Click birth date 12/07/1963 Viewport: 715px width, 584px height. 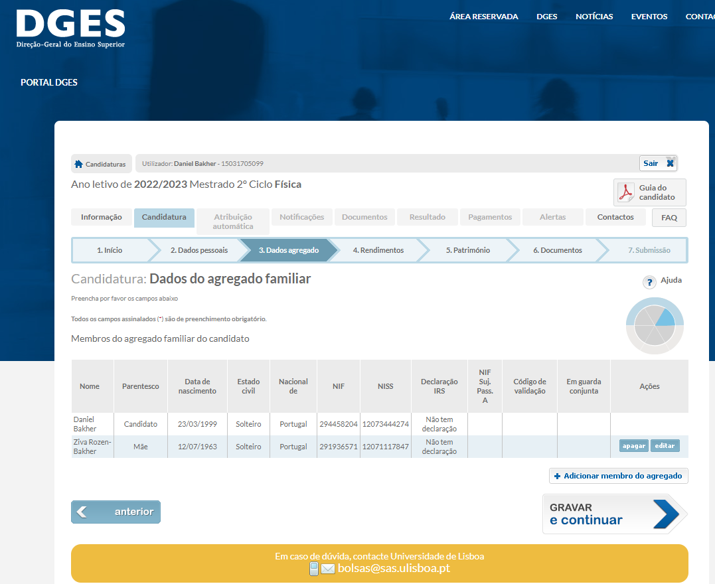(x=197, y=447)
